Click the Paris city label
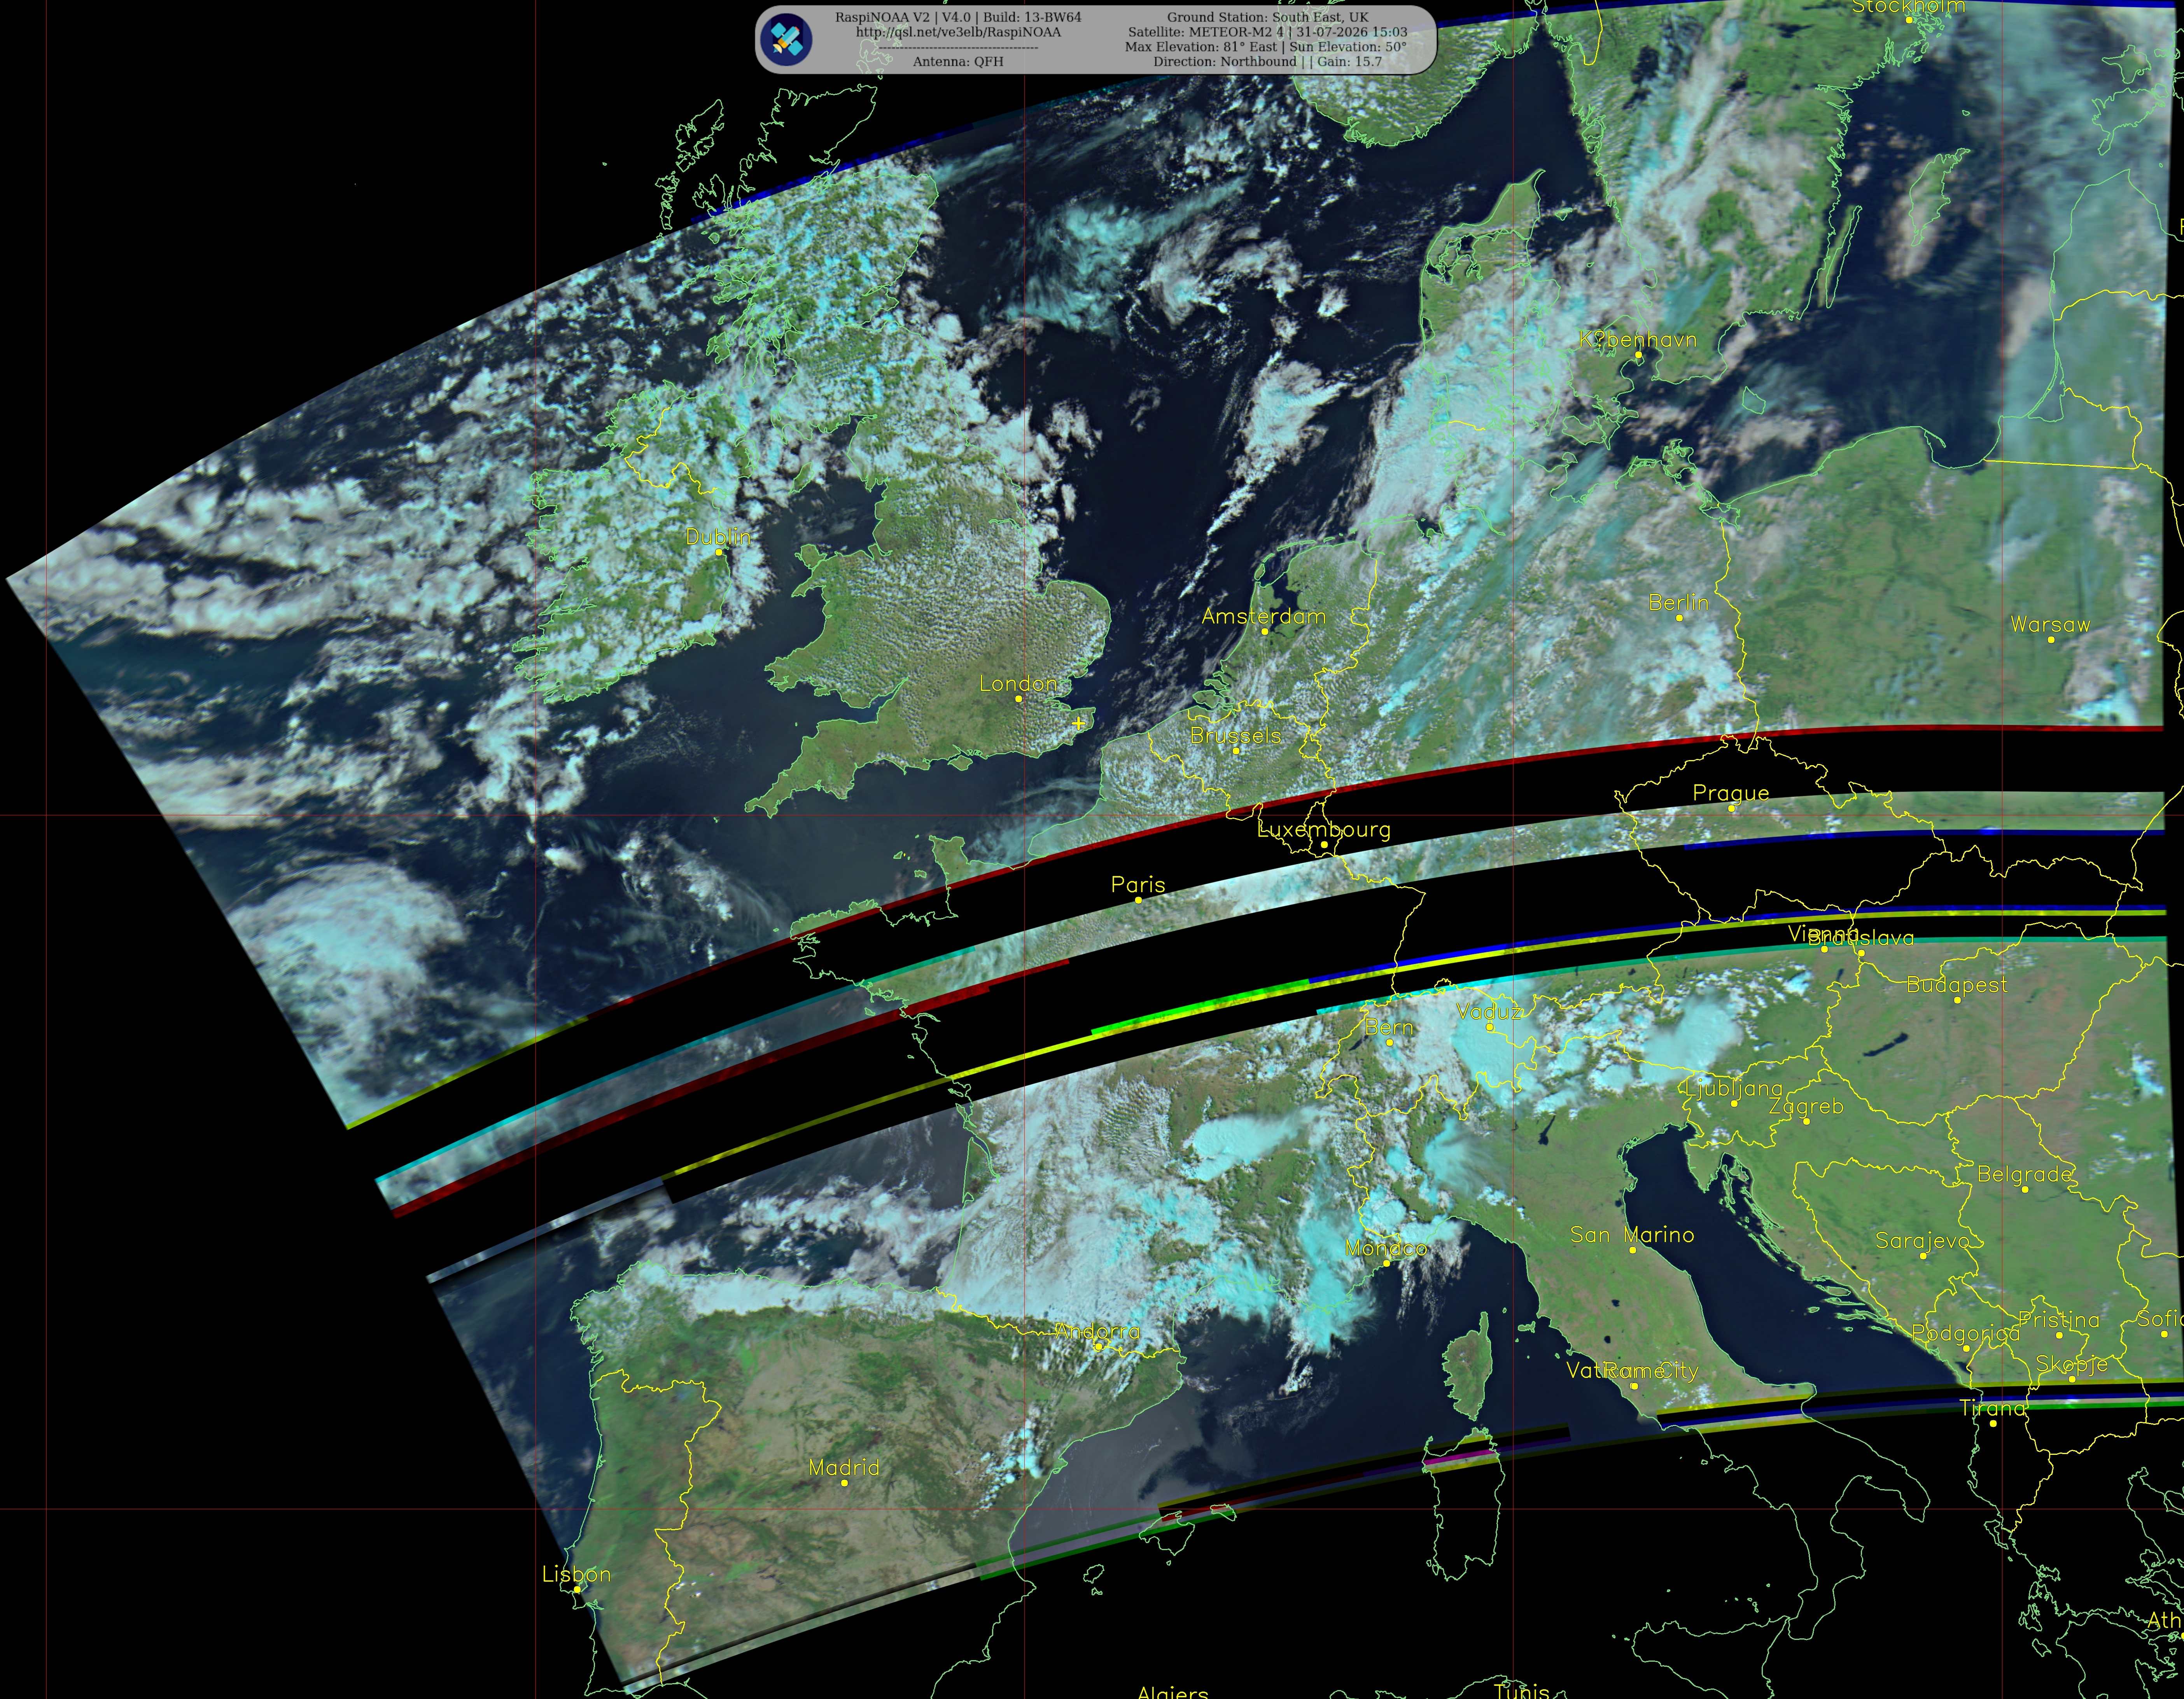 pyautogui.click(x=1138, y=885)
